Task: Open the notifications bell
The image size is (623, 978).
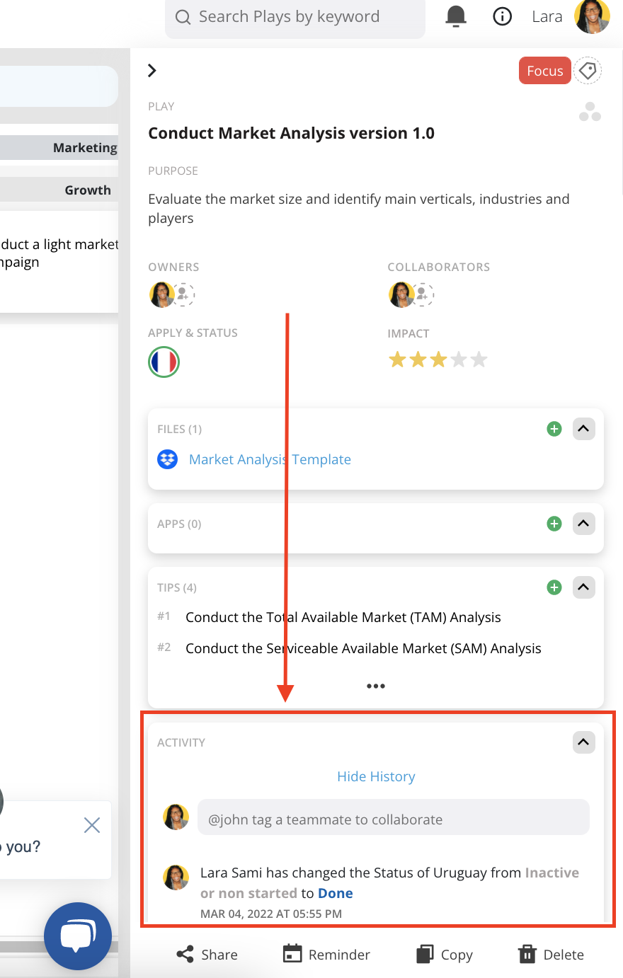Action: [456, 16]
